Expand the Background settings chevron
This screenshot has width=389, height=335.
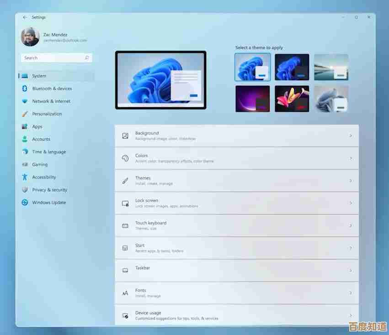[351, 136]
